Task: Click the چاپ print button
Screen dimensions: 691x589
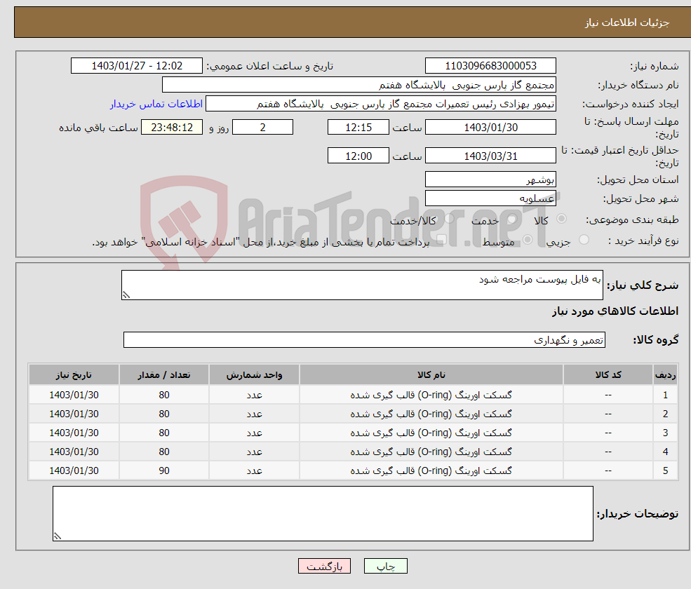Action: [386, 566]
